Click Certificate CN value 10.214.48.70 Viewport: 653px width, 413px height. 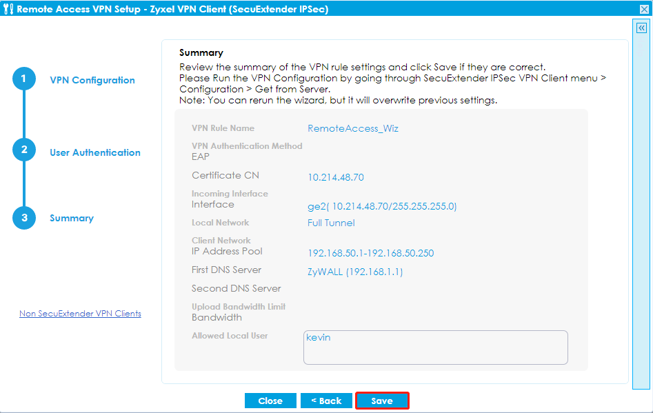pos(336,177)
